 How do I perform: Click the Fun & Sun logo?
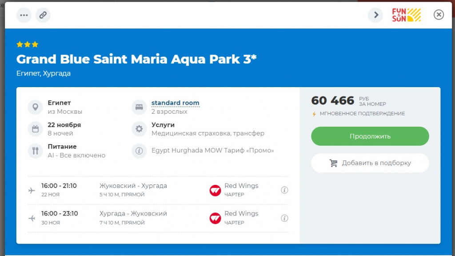406,15
